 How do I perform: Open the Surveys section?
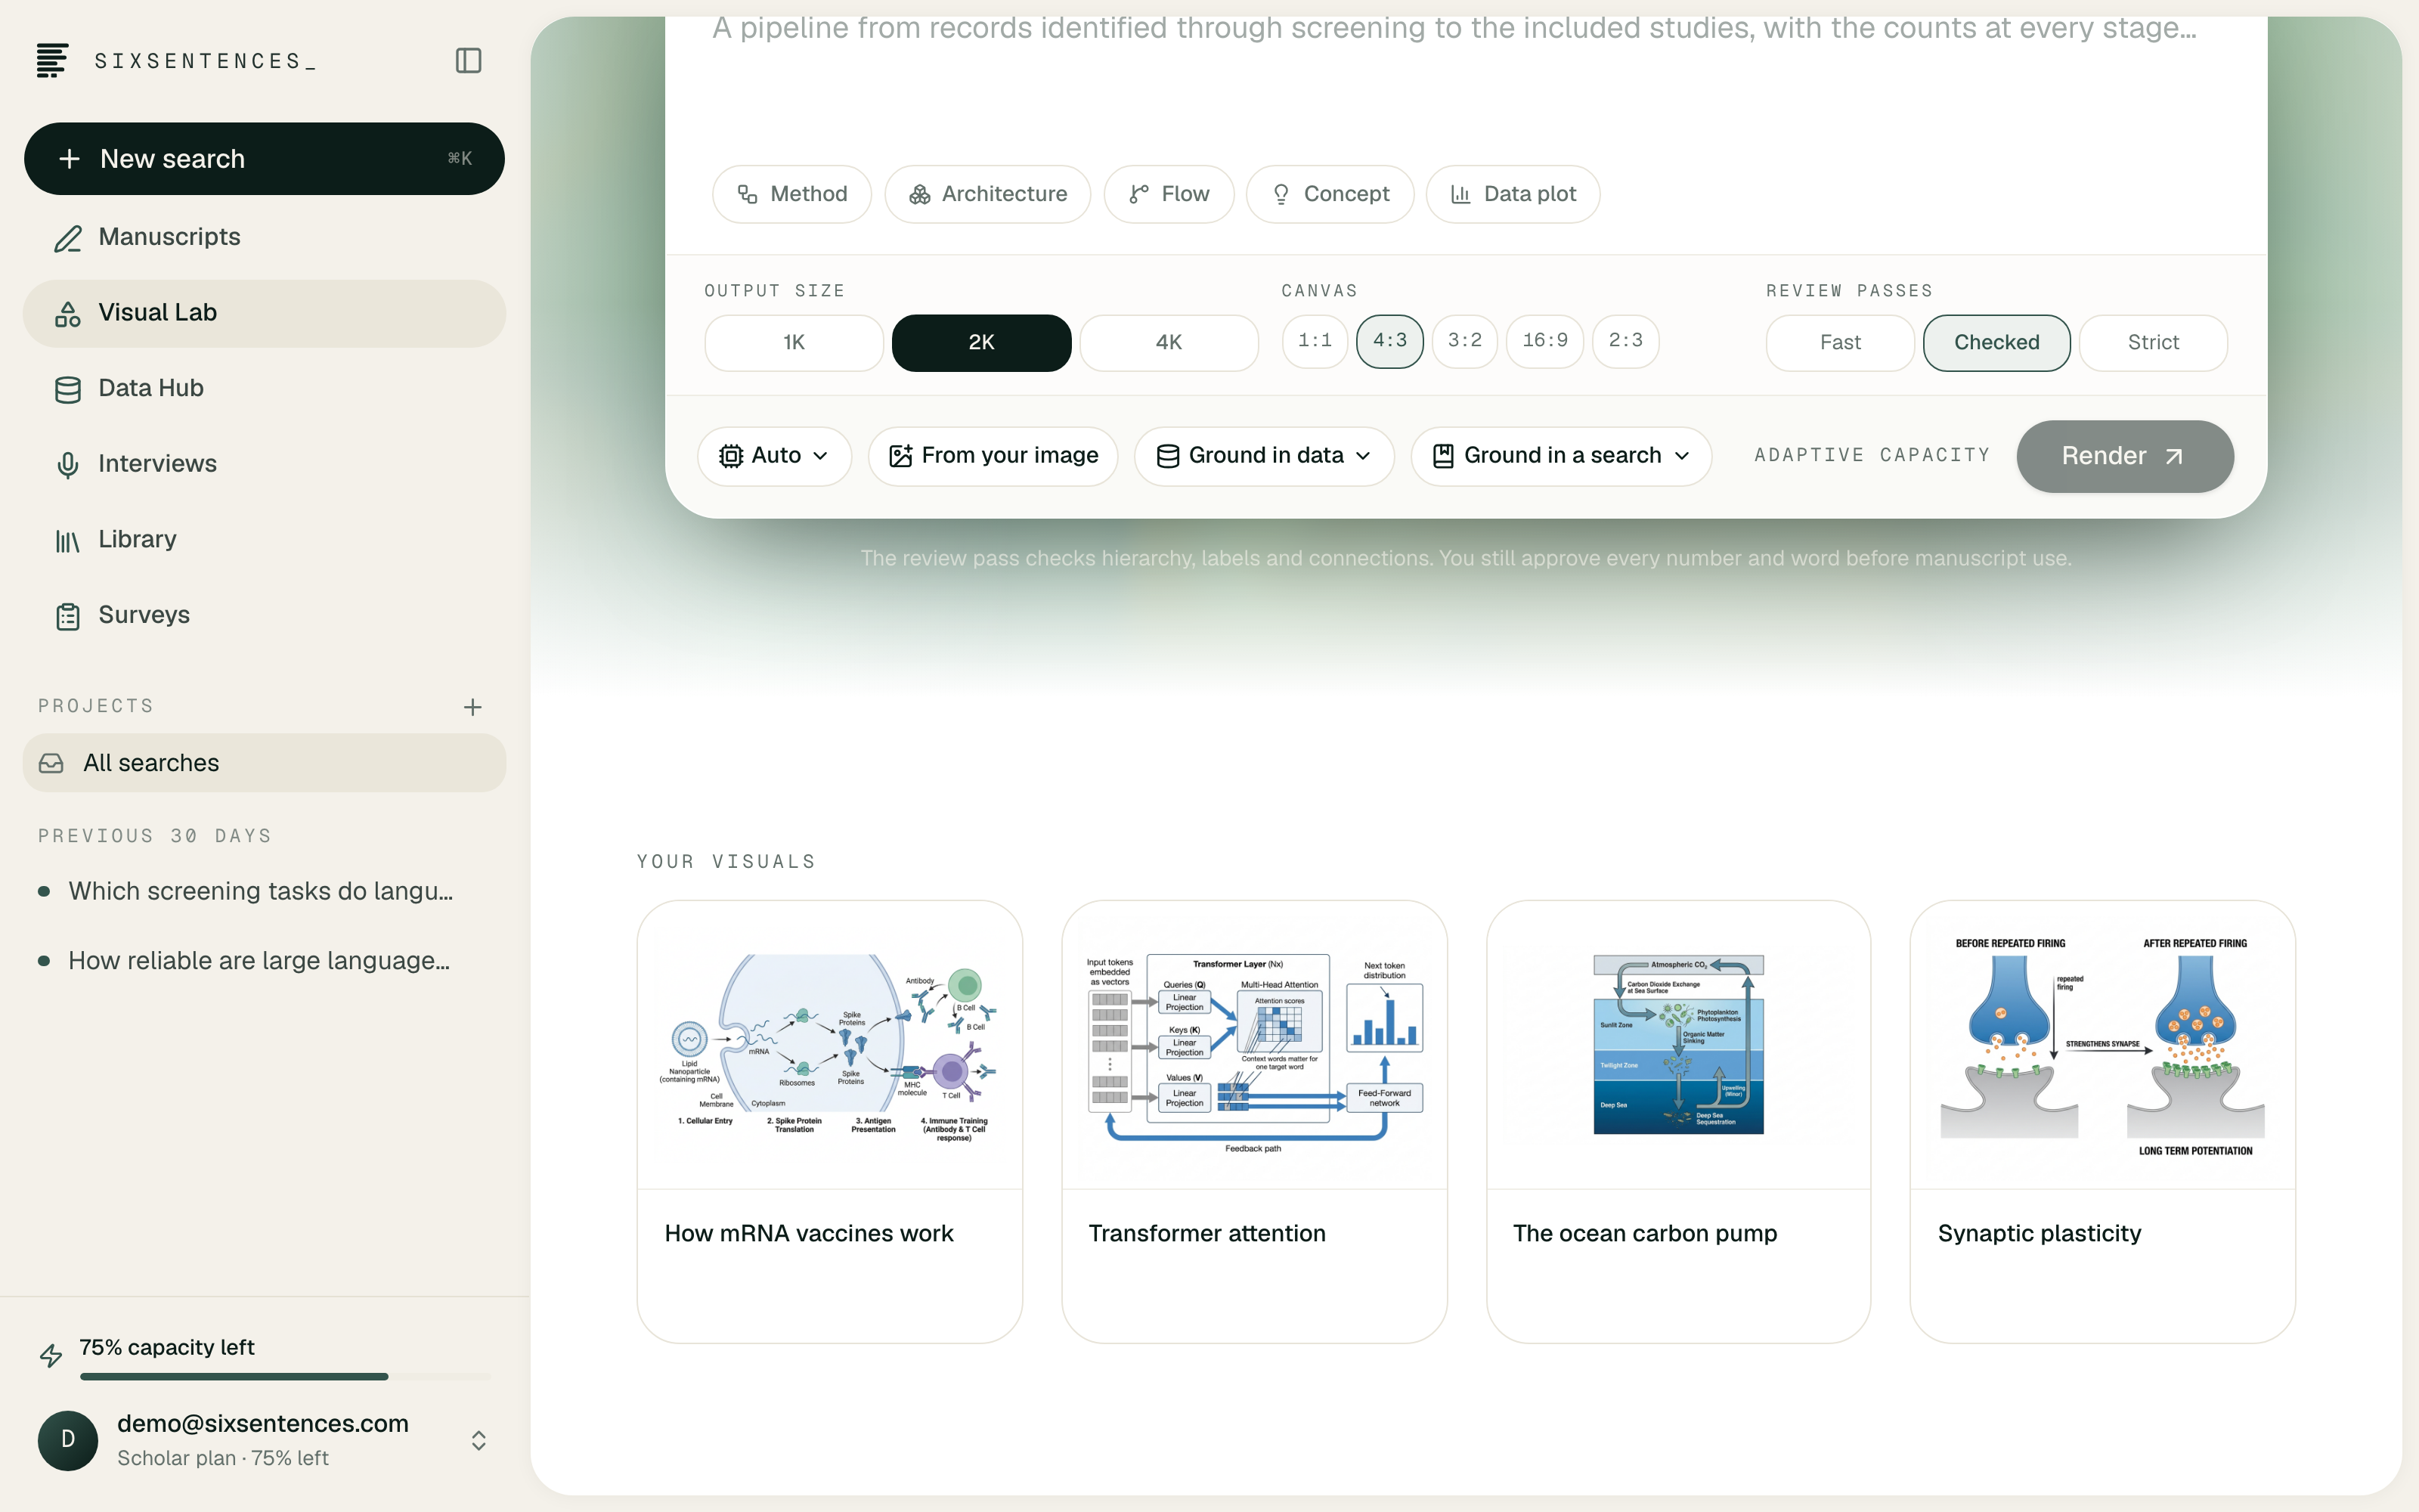(x=264, y=616)
